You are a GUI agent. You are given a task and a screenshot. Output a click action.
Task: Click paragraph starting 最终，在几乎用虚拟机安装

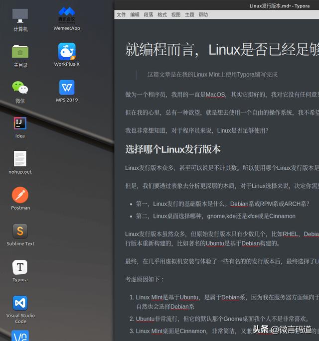pos(222,261)
